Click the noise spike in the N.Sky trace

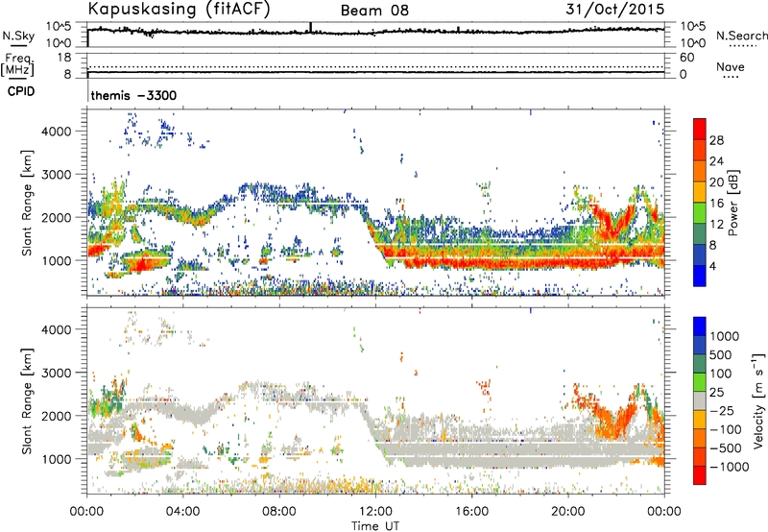(x=310, y=28)
